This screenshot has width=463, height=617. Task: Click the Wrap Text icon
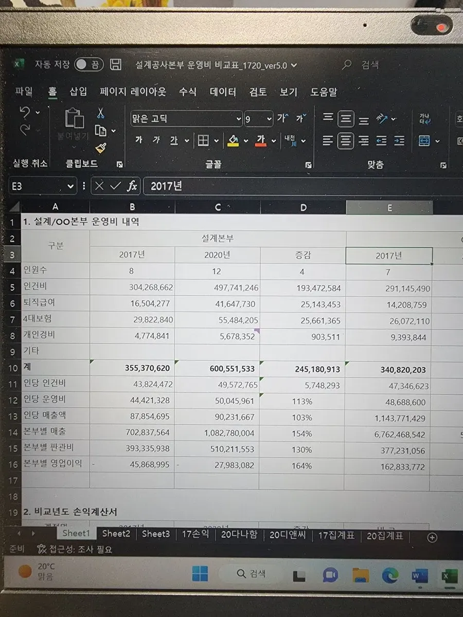(425, 119)
